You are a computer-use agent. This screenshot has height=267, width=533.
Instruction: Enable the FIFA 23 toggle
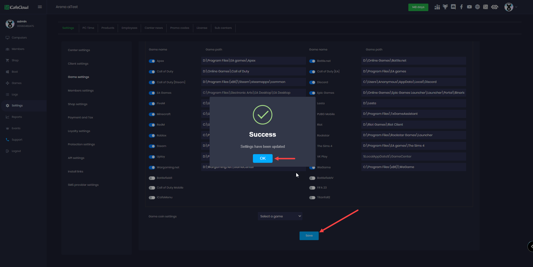tap(312, 188)
